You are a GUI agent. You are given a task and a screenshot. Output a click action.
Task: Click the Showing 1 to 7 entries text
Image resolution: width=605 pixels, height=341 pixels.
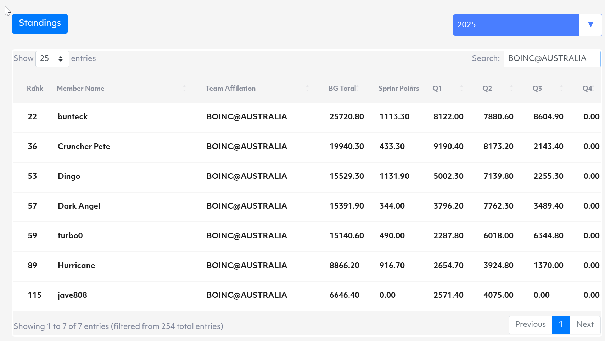[x=118, y=326]
